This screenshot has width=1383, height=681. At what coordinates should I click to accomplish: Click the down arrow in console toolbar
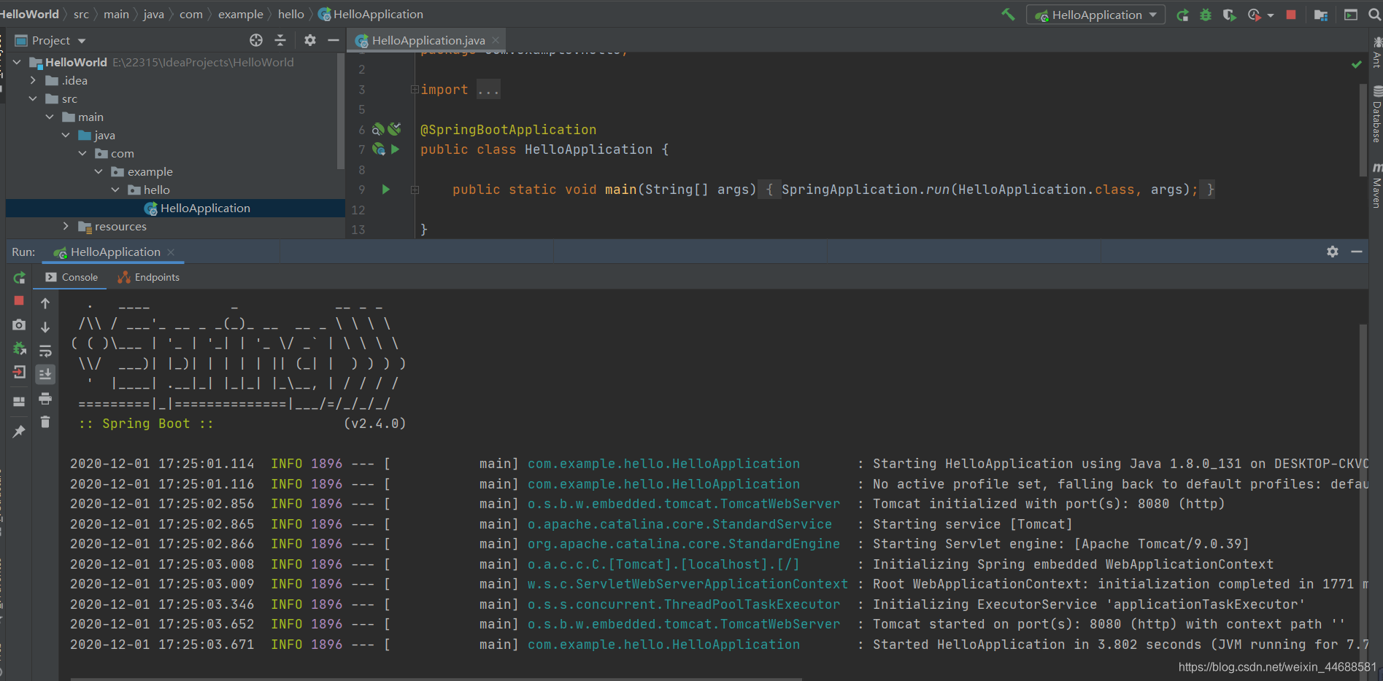pos(45,327)
